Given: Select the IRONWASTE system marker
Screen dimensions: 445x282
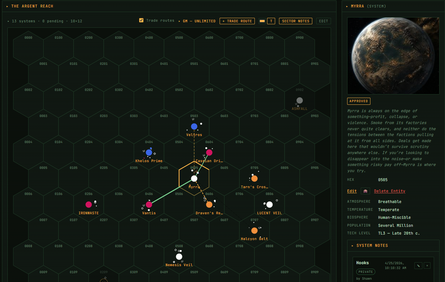Looking at the screenshot, I should (x=88, y=205).
